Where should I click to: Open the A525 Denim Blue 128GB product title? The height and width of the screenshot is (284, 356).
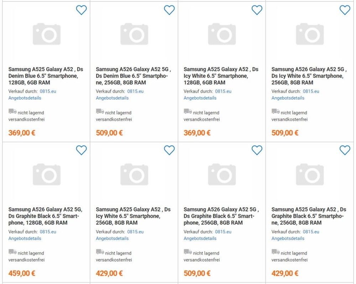tap(46, 76)
